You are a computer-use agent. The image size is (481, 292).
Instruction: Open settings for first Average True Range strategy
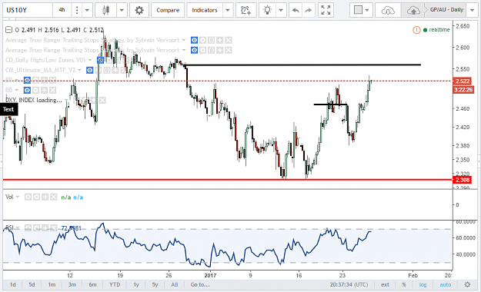[x=202, y=40]
